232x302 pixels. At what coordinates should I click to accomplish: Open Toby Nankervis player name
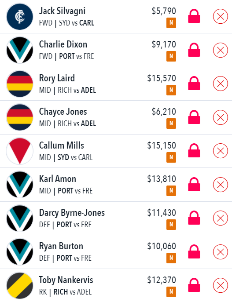(66, 280)
